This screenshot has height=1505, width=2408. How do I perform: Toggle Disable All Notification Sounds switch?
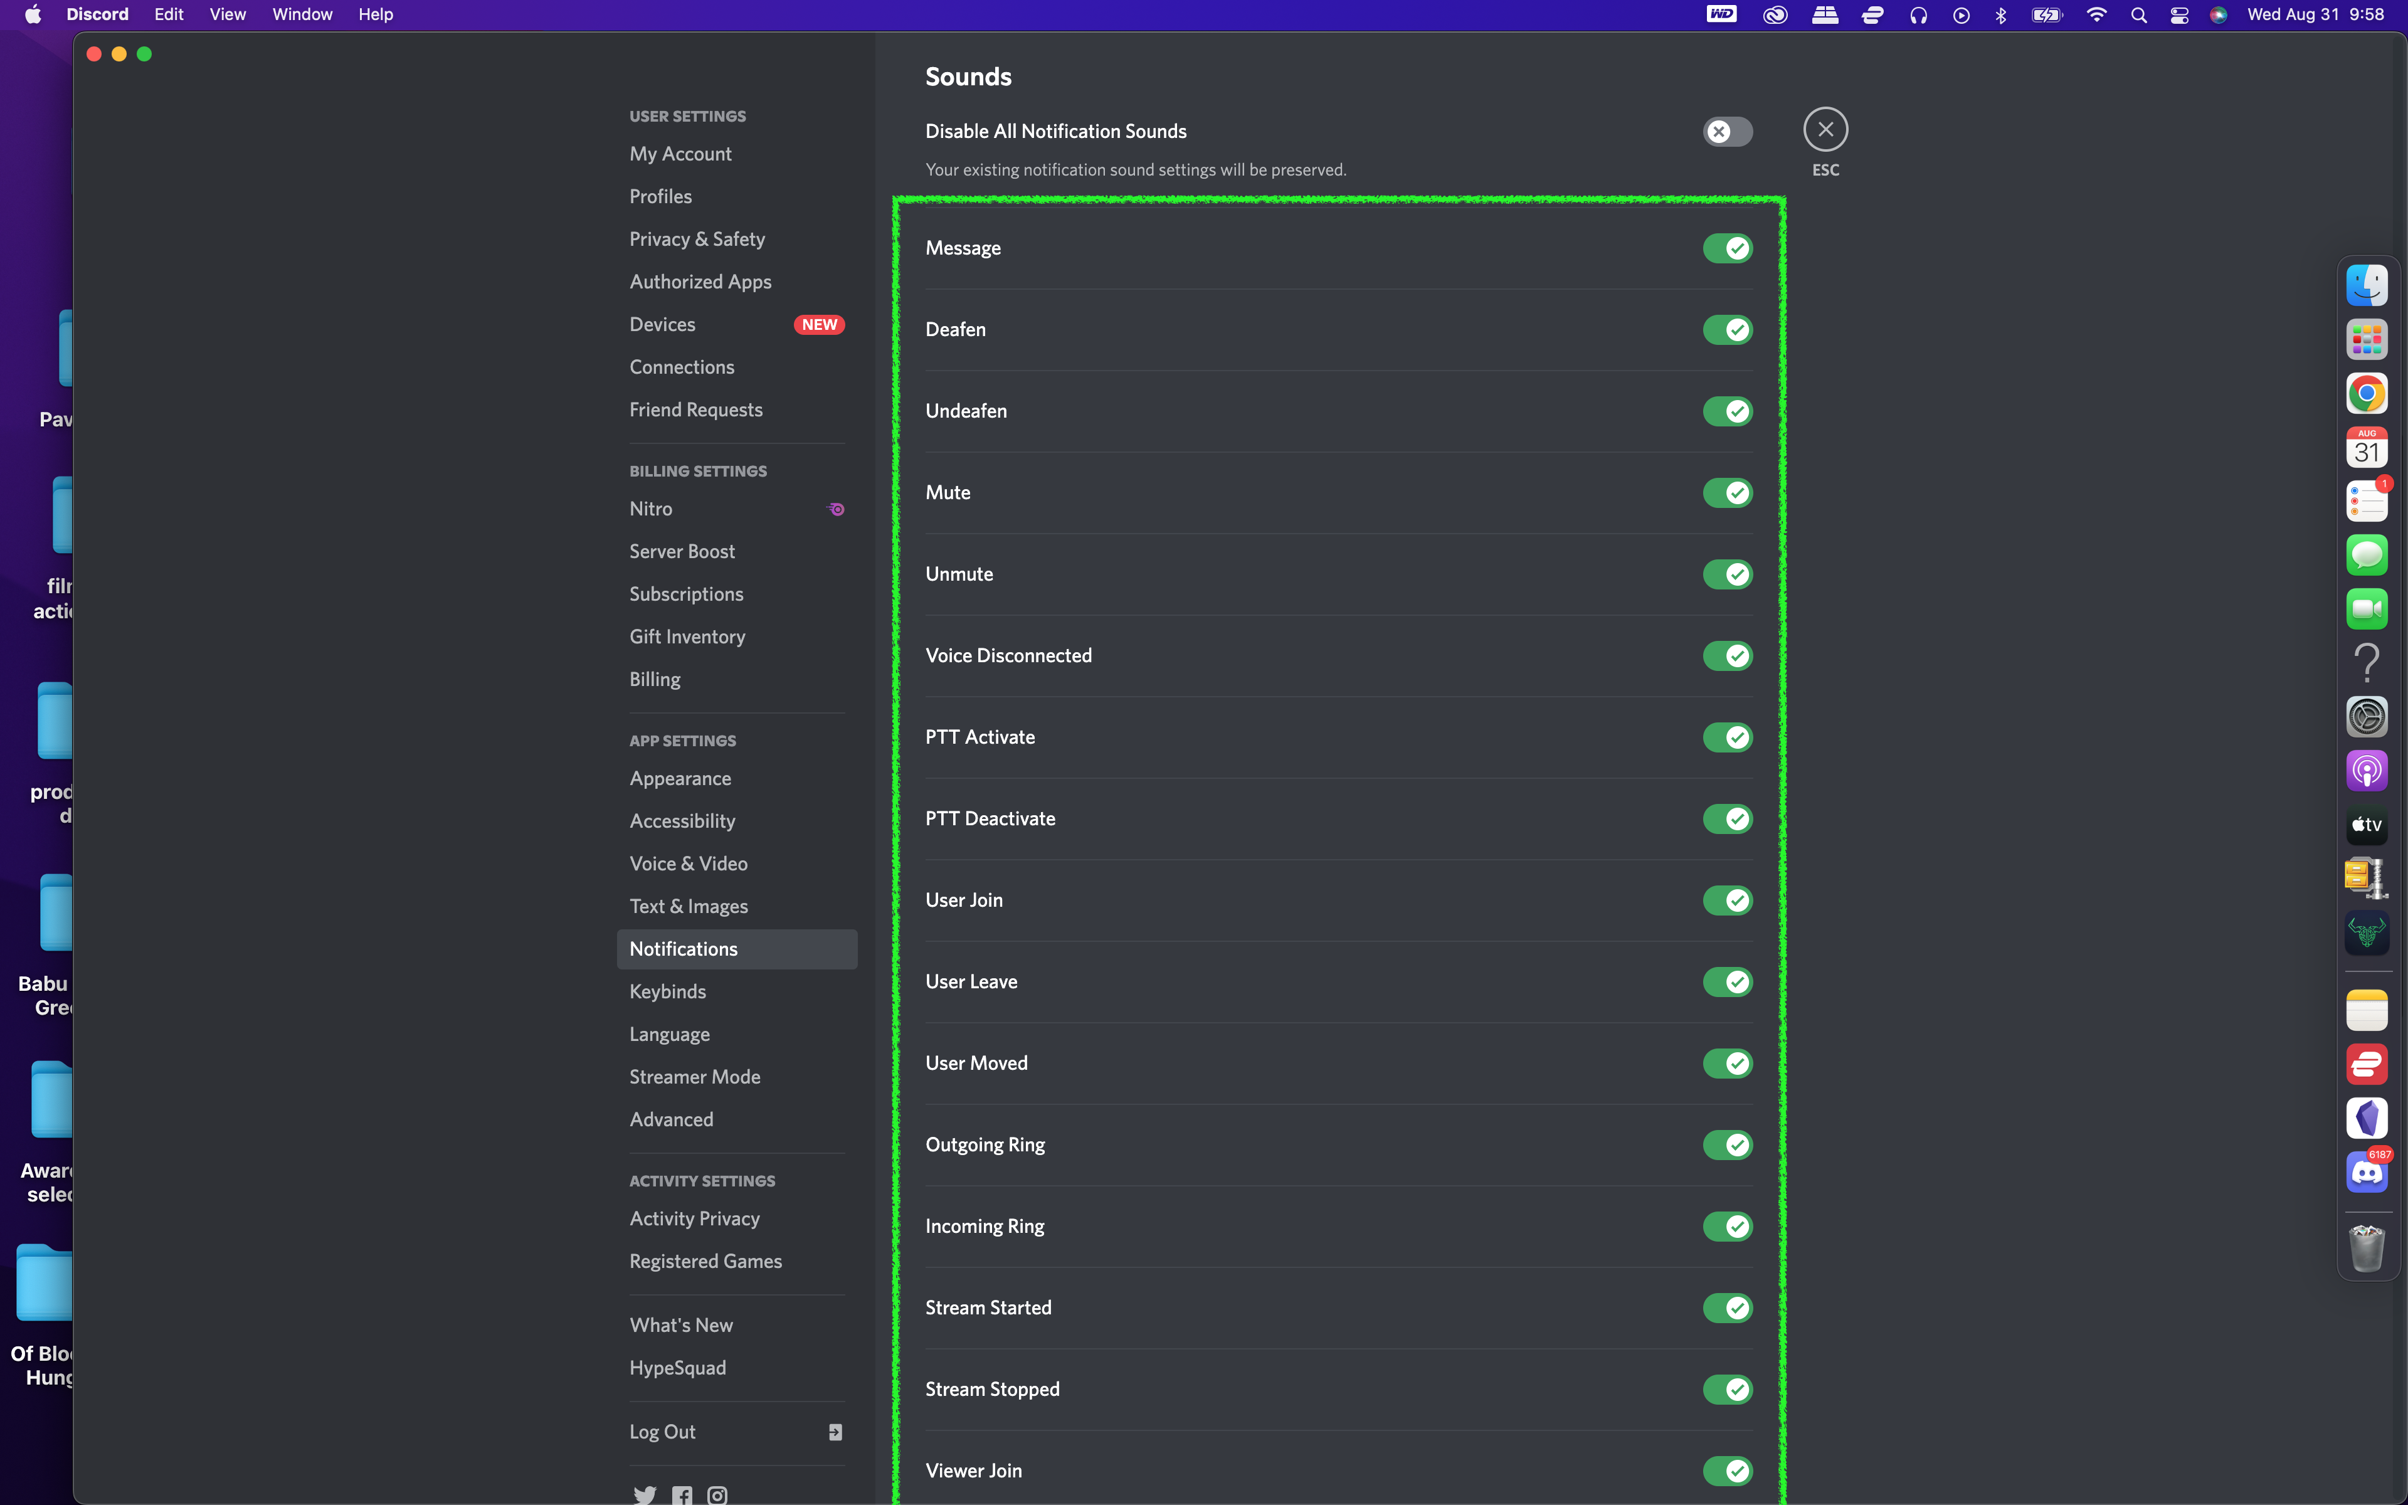pyautogui.click(x=1728, y=132)
